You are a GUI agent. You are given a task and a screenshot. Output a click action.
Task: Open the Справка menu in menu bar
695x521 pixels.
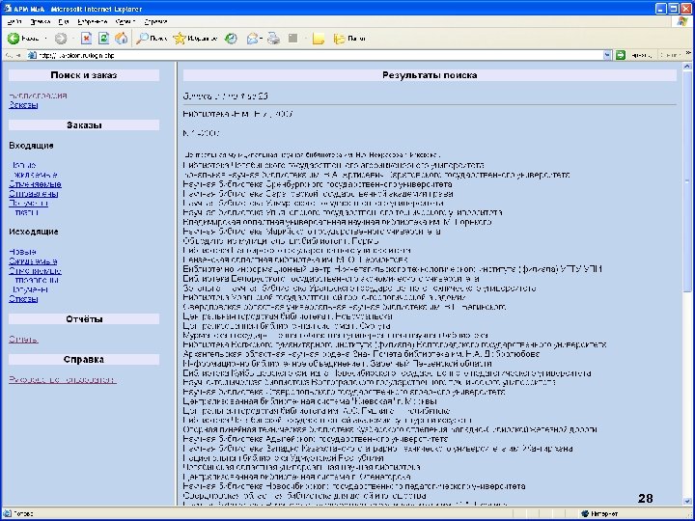(x=155, y=21)
